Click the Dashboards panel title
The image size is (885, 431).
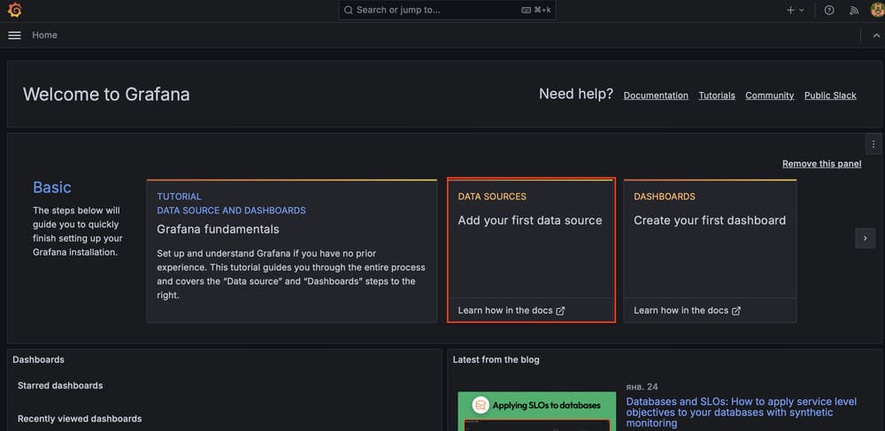point(38,360)
